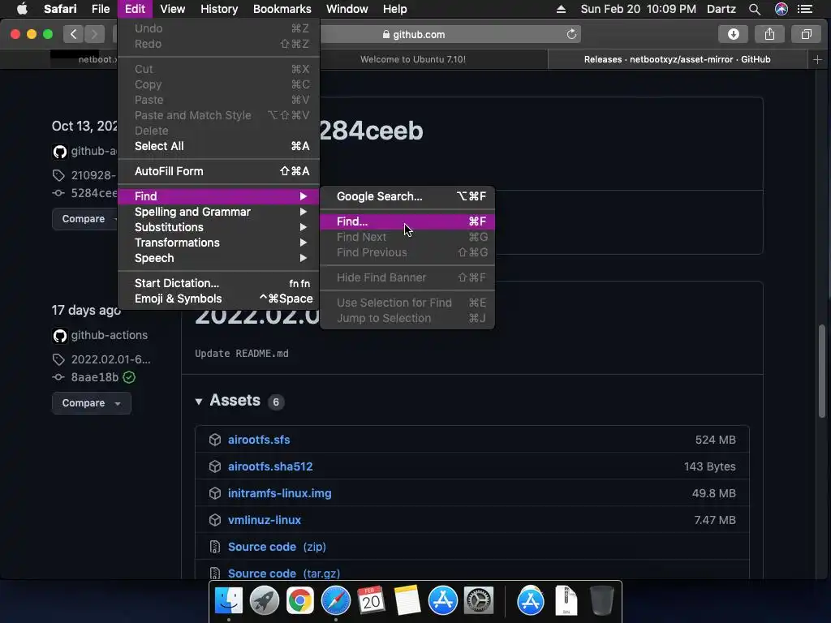Open Trash in the Dock
Viewport: 831px width, 623px height.
point(601,601)
